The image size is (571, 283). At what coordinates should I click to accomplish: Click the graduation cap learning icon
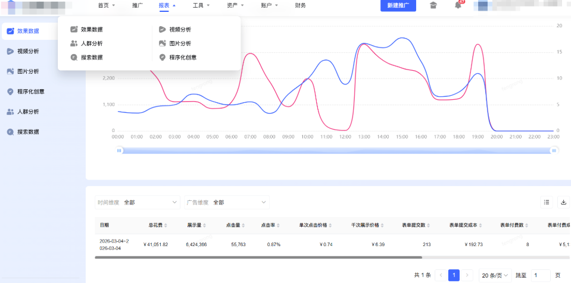[x=433, y=5]
